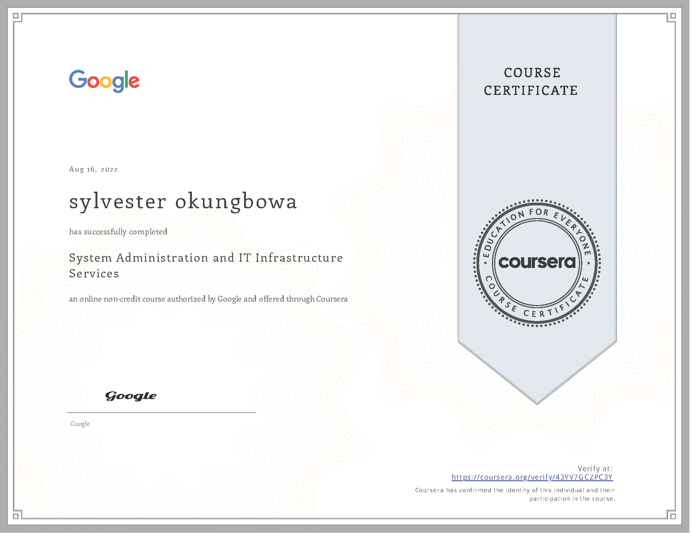The height and width of the screenshot is (534, 691).
Task: Click the date Aug 16, 2022
Action: click(93, 170)
